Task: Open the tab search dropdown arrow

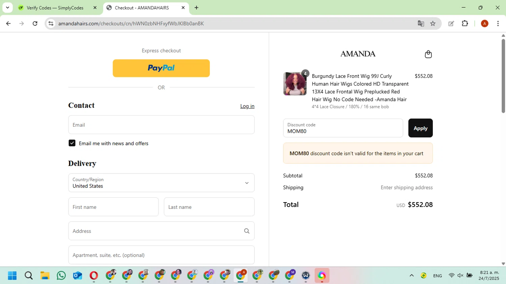Action: [x=7, y=7]
